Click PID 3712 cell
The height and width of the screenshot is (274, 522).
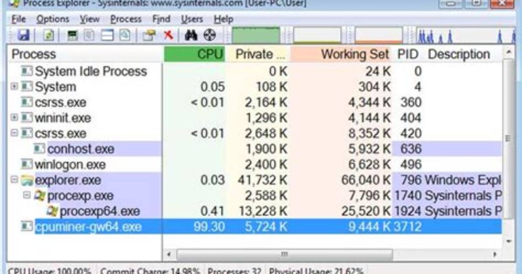pos(408,227)
